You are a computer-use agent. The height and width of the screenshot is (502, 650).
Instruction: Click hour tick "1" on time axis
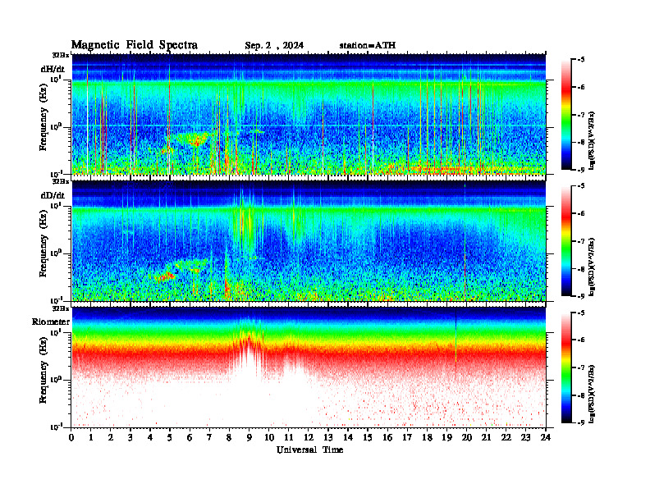tap(91, 438)
